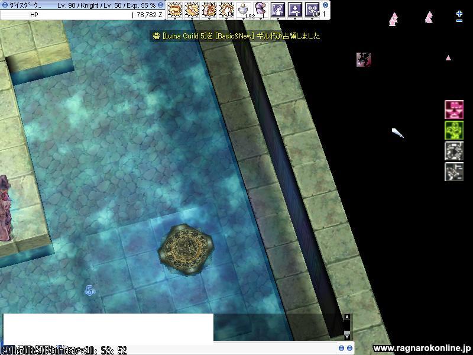Minimize basic info using right round button
This screenshot has width=473, height=355.
tap(161, 5)
